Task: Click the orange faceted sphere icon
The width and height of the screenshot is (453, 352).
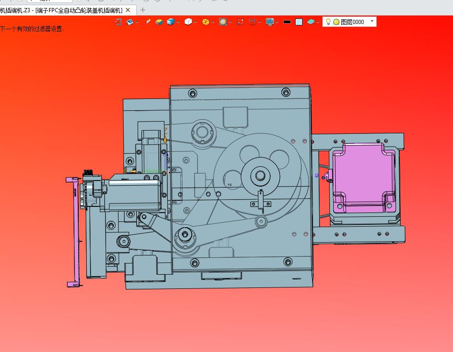Action: (206, 22)
